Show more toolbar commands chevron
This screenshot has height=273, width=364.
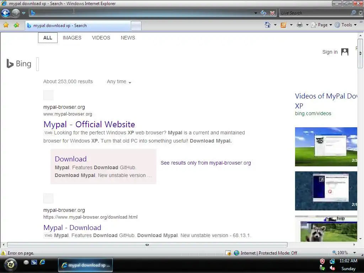[x=361, y=22]
